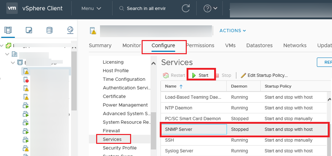The height and width of the screenshot is (156, 332).
Task: Open Power Management settings
Action: tap(125, 105)
